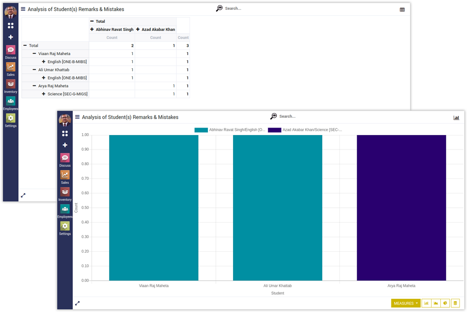Open hamburger menu in back window
Image resolution: width=467 pixels, height=312 pixels.
click(23, 9)
